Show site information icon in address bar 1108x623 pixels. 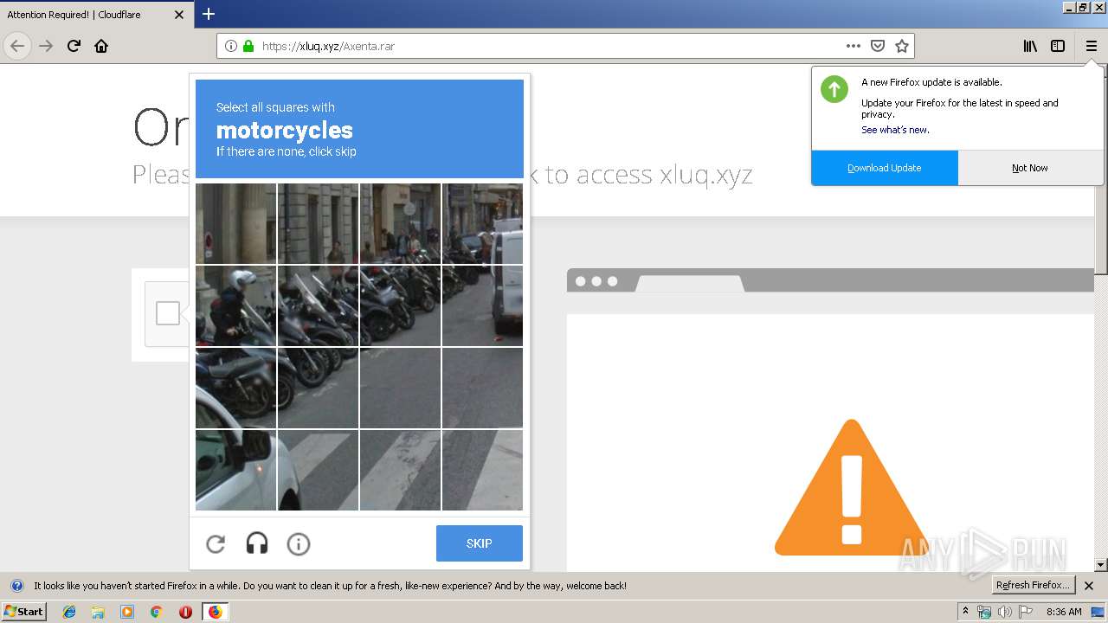point(231,46)
